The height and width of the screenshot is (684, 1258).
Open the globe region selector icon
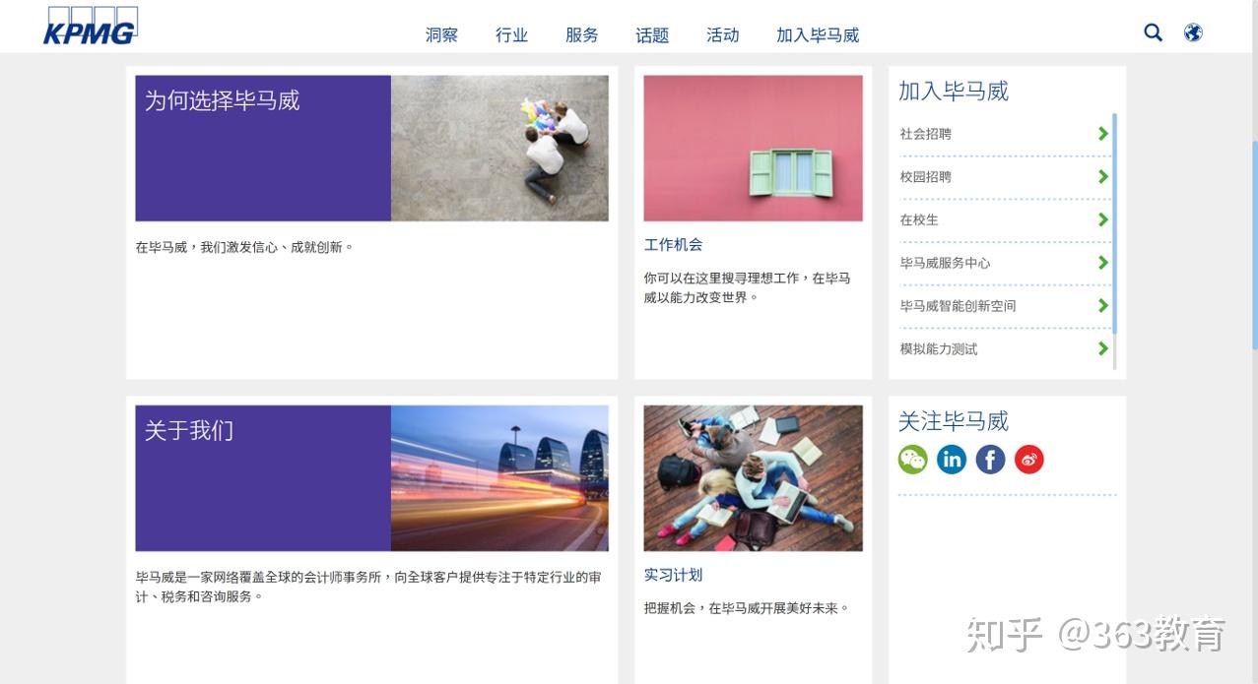tap(1193, 33)
